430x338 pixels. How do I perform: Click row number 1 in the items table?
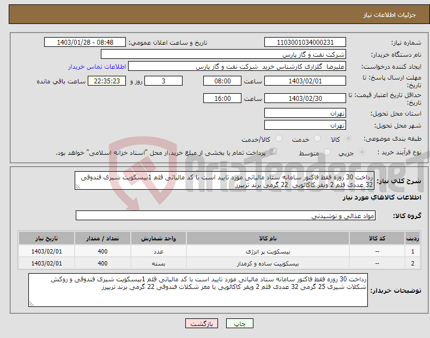(x=413, y=251)
